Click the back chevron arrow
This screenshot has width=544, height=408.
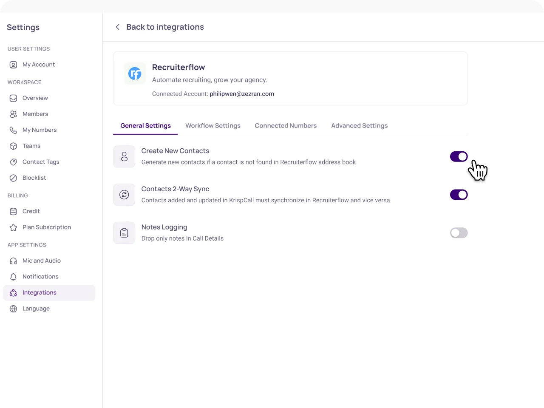(117, 27)
